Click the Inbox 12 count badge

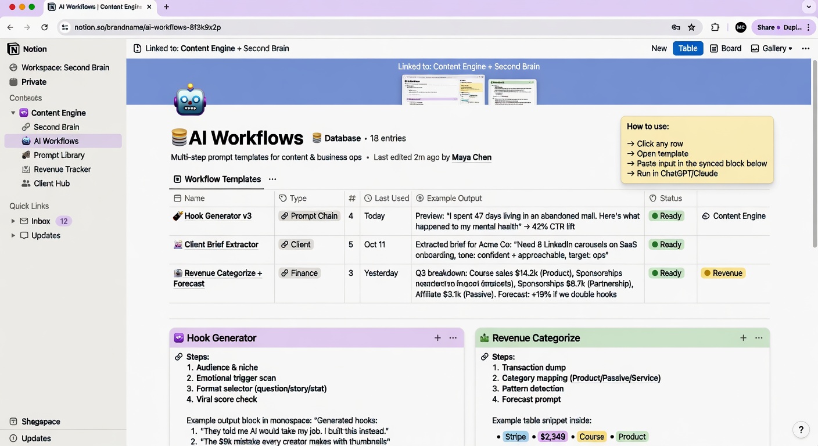[x=64, y=221]
